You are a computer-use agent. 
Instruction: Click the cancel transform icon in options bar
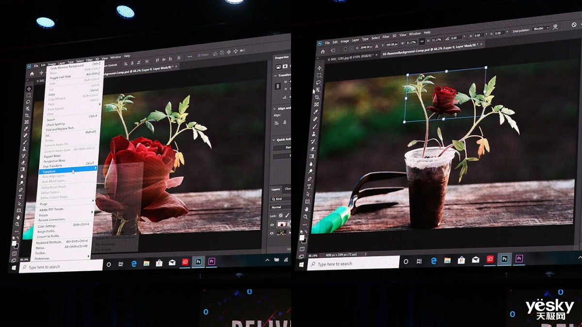point(574,24)
